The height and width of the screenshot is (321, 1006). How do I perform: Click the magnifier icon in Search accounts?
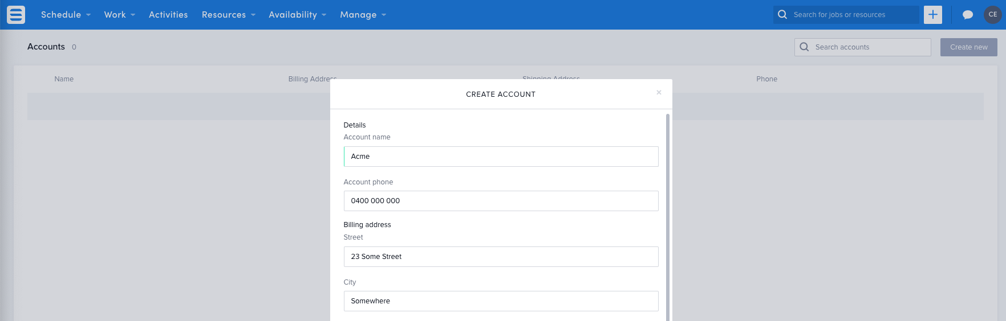(x=804, y=47)
